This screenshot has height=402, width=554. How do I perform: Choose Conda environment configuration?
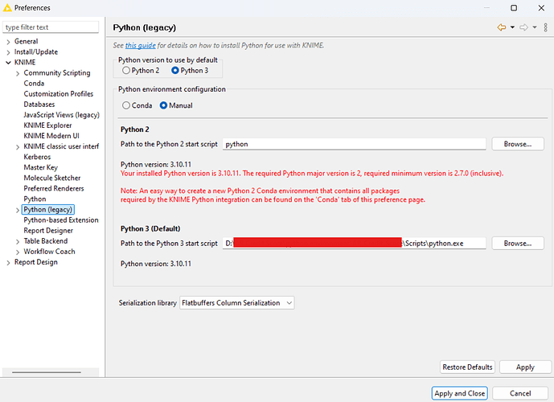coord(126,105)
